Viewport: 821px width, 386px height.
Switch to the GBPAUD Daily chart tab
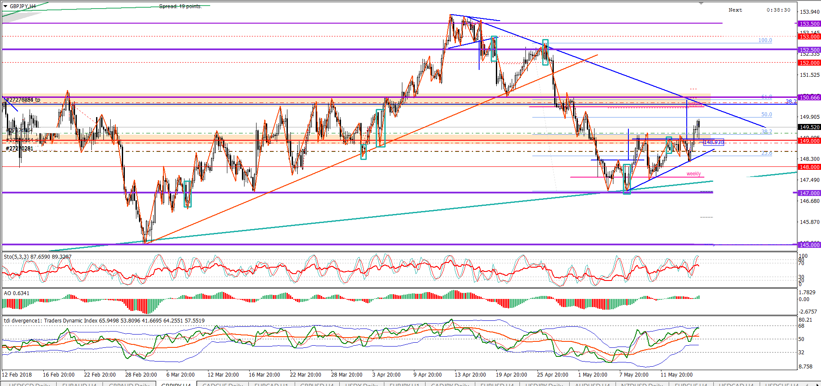(x=129, y=385)
